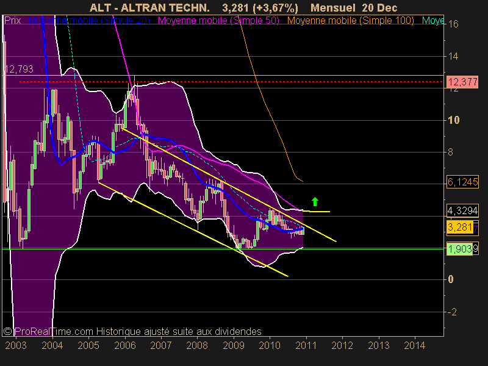
Task: Click the 10 value on price axis
Action: (x=454, y=120)
